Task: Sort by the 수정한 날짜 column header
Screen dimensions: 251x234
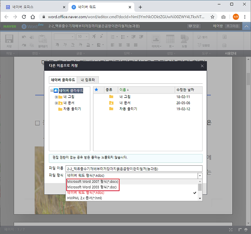Action: [x=188, y=90]
